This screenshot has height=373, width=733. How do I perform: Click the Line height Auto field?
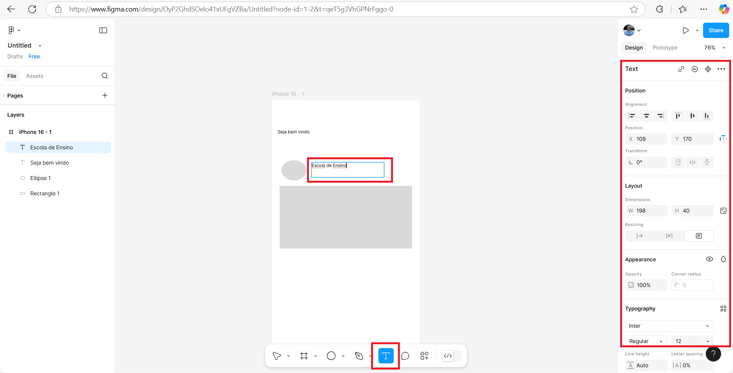pos(646,365)
